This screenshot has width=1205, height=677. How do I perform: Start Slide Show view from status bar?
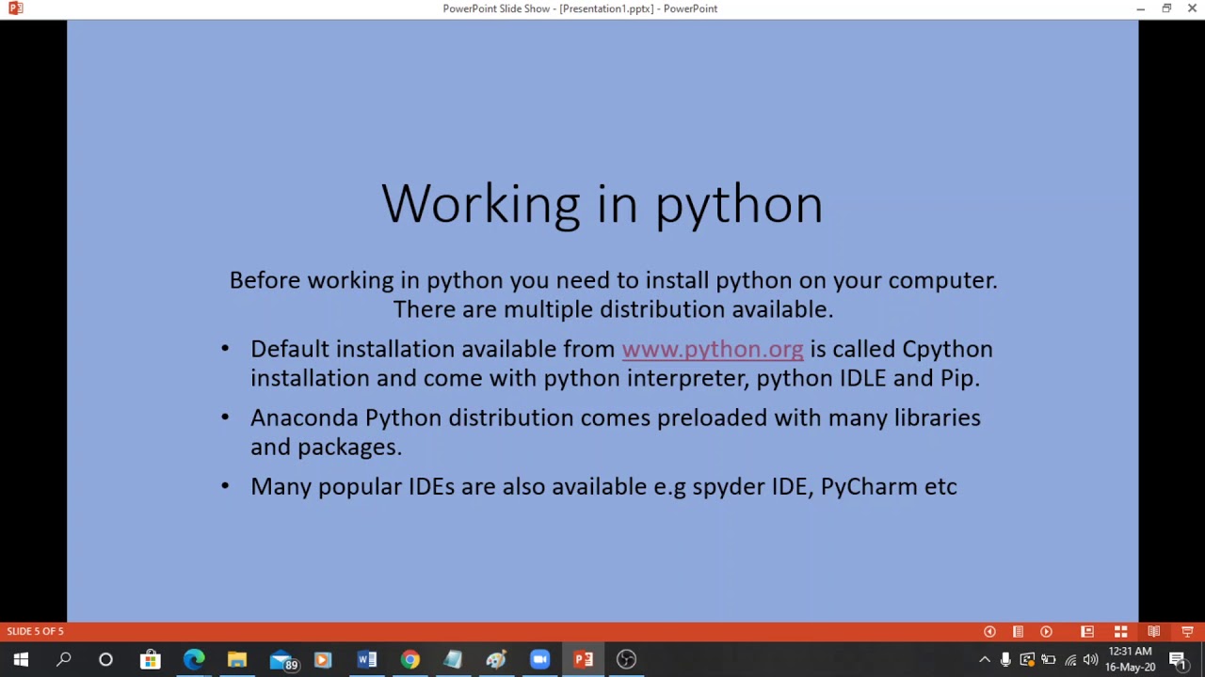1187,632
